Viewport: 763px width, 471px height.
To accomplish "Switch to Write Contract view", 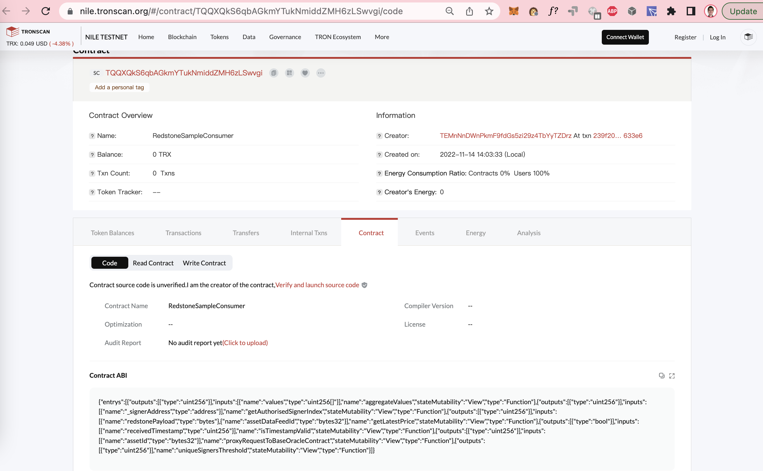I will pos(204,263).
